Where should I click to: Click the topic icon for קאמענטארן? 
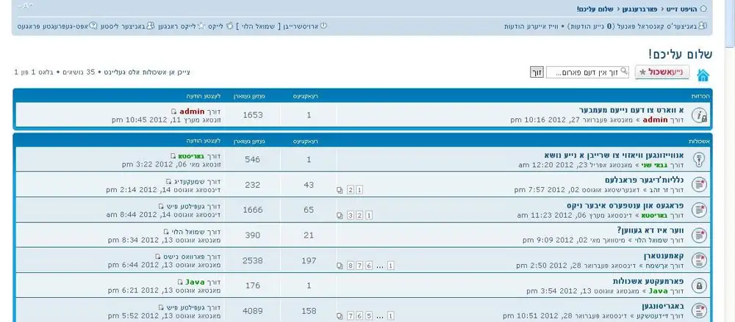pos(699,260)
